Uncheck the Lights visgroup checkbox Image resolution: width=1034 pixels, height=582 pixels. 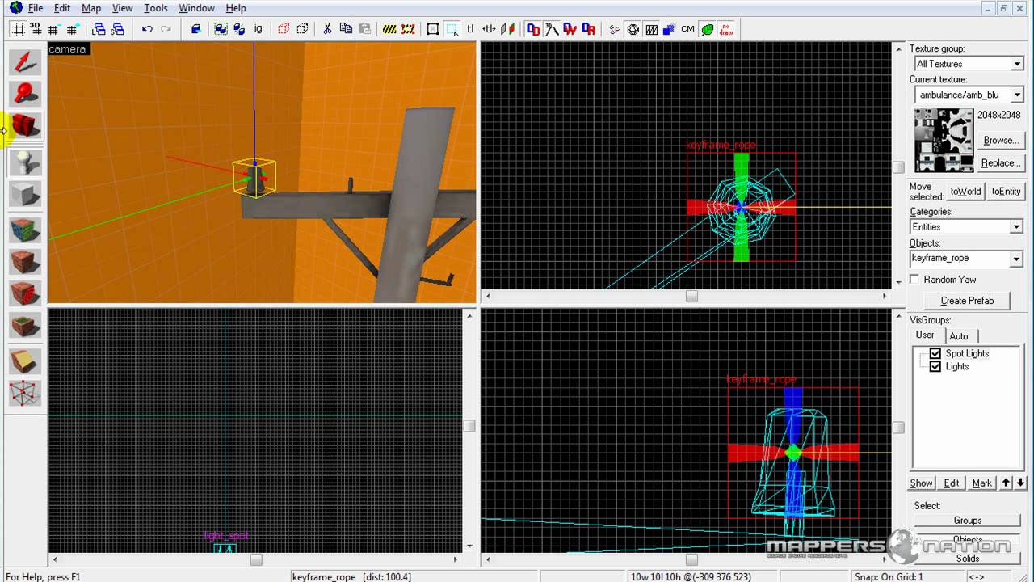pos(935,366)
